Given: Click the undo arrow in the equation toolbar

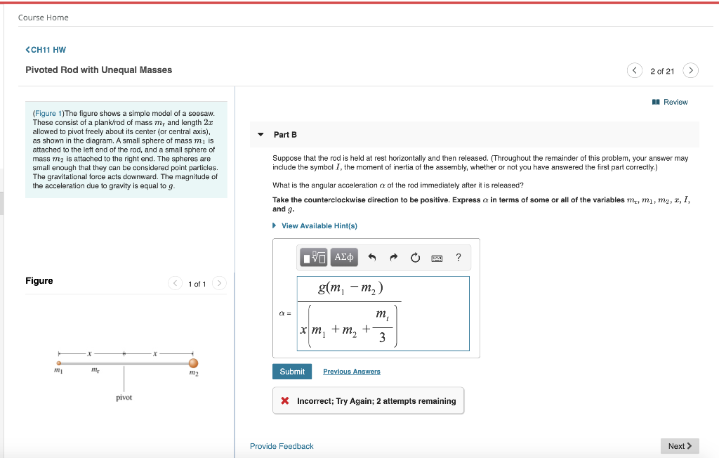Looking at the screenshot, I should coord(372,257).
